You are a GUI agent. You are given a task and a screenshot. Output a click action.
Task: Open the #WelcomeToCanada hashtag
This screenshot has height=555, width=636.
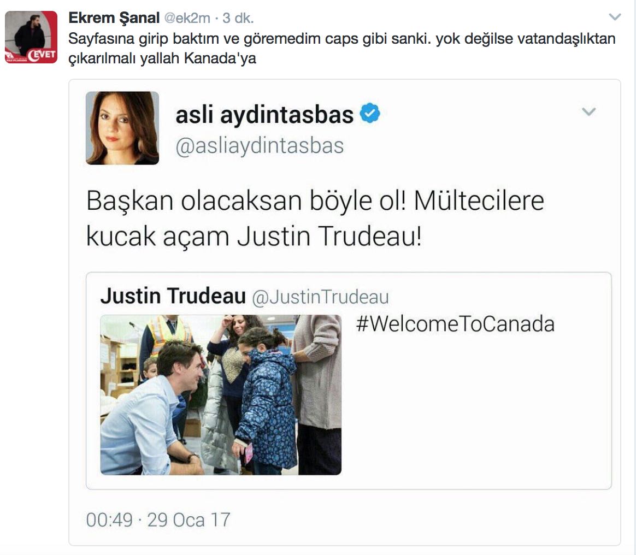(x=455, y=324)
